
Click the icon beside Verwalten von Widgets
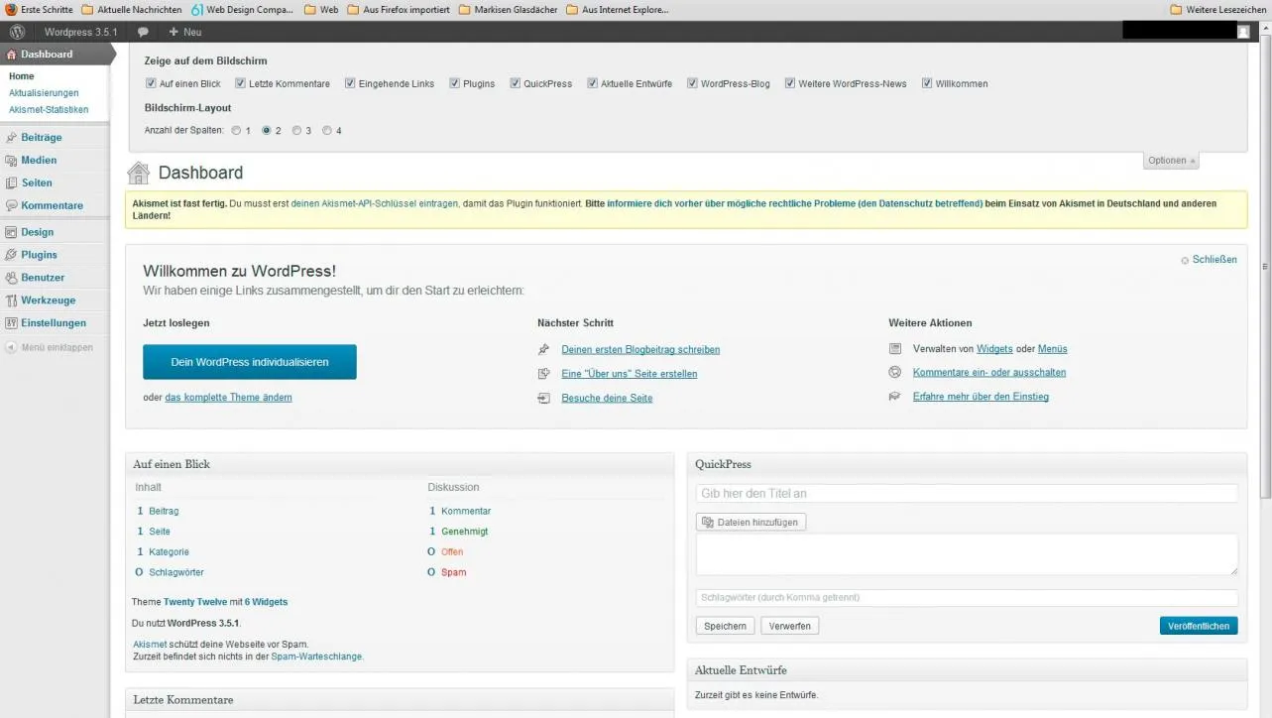click(x=895, y=349)
